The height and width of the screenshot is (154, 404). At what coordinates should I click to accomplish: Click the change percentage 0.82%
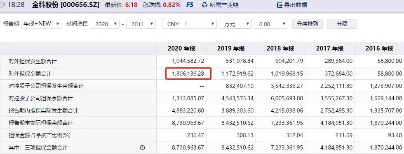point(171,5)
